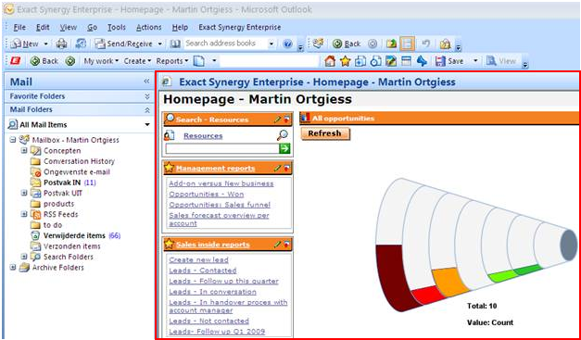The width and height of the screenshot is (581, 340).
Task: Click the red Exact logo toolbar icon
Action: [16, 61]
